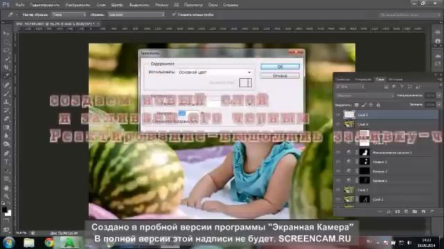Delete layer using trash icon
The width and height of the screenshot is (444, 249).
432,212
